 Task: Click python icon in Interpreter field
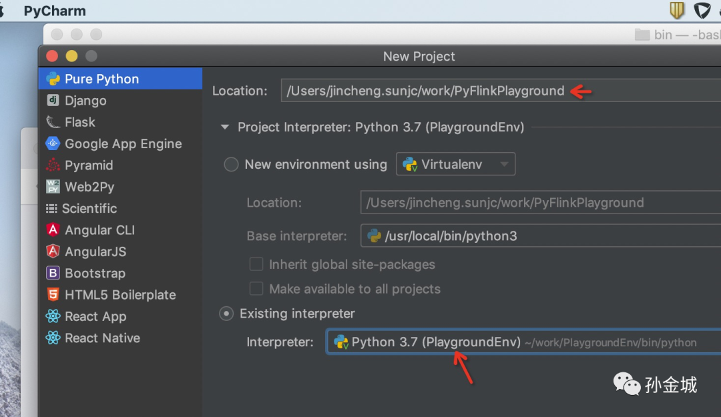pyautogui.click(x=340, y=342)
